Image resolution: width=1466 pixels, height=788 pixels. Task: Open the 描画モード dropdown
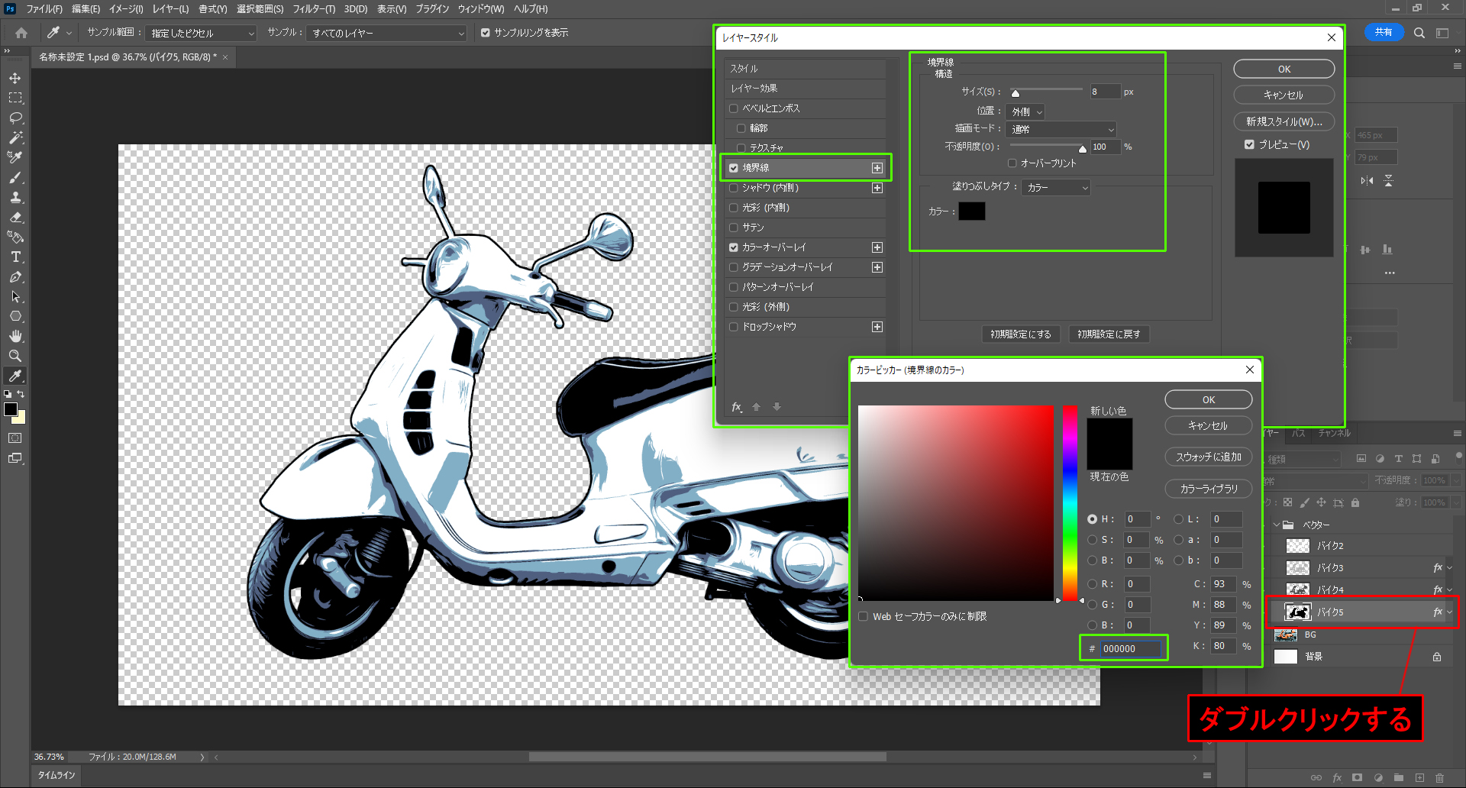[x=1061, y=129]
